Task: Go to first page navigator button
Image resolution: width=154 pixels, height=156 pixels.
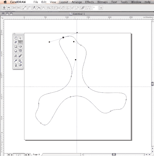Action: pos(9,155)
